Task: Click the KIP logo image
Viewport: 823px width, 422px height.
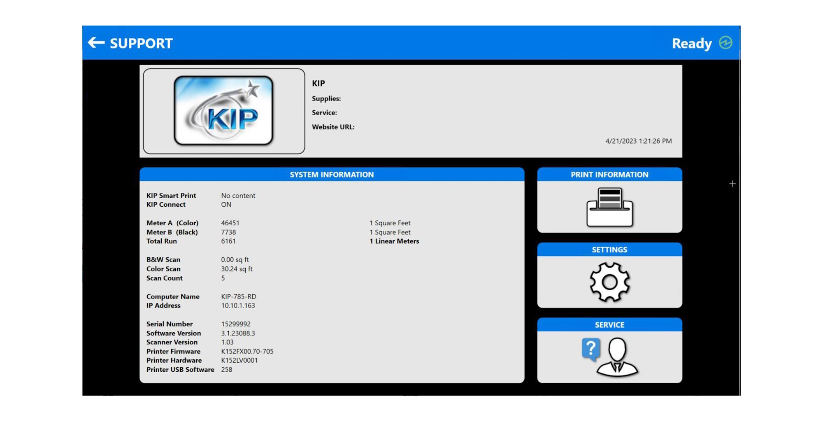Action: [224, 111]
